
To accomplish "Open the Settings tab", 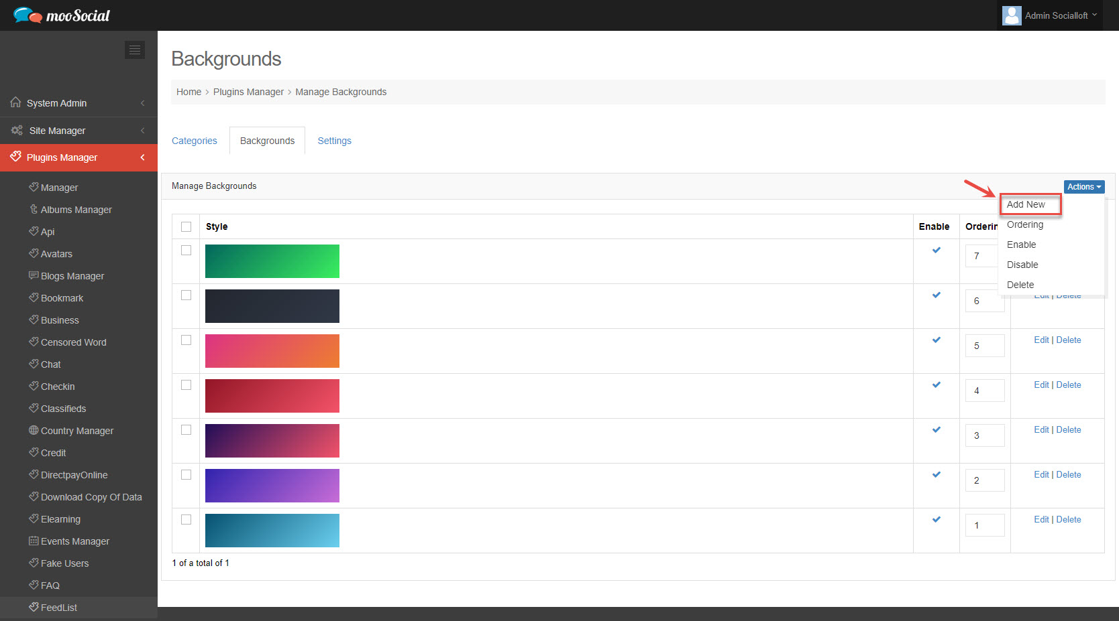I will pyautogui.click(x=335, y=141).
